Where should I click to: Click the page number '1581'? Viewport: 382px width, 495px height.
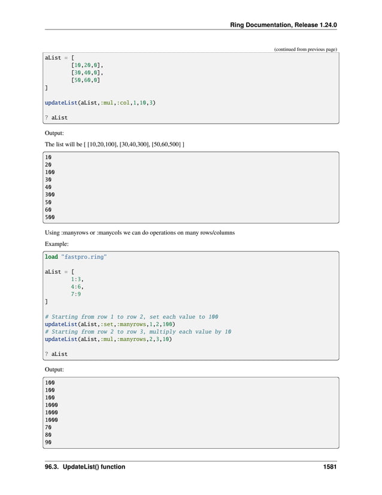(330, 467)
